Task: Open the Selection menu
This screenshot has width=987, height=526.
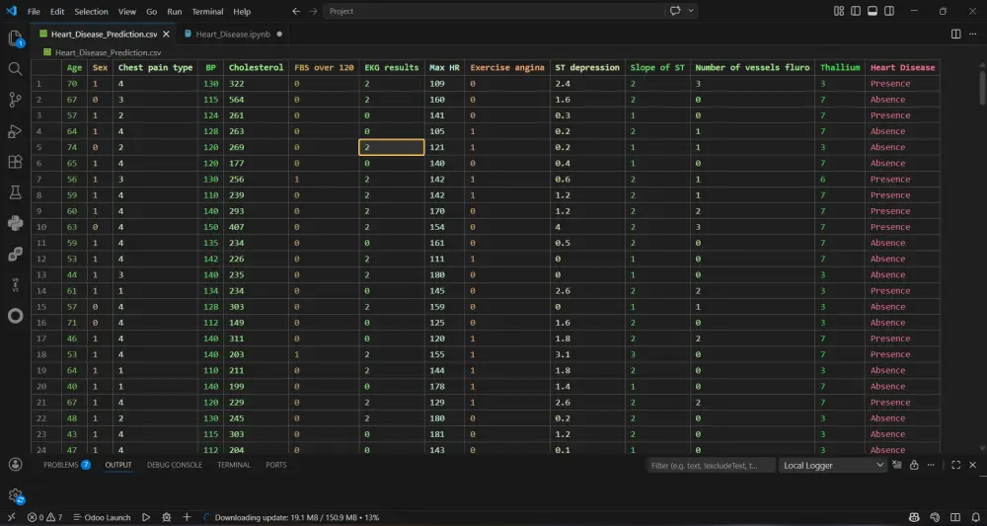Action: point(91,11)
